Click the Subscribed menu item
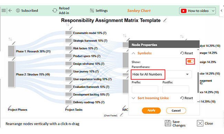This screenshot has width=224, height=134. [27, 11]
